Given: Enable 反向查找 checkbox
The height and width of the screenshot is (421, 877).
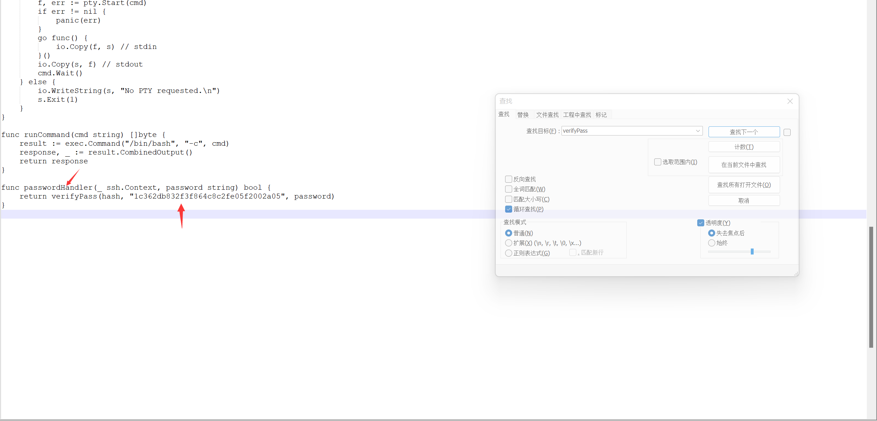Looking at the screenshot, I should (x=509, y=179).
